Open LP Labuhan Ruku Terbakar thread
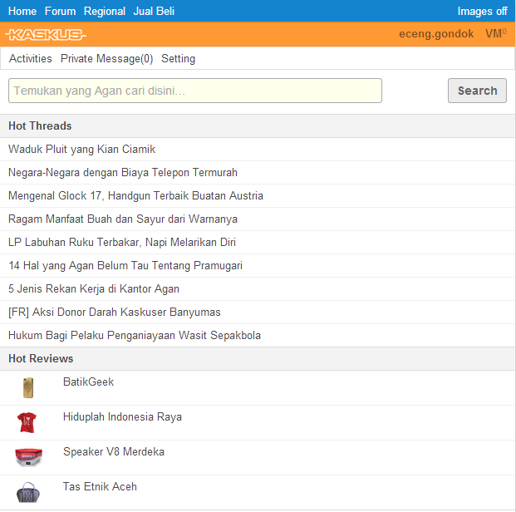The width and height of the screenshot is (516, 512). click(122, 243)
